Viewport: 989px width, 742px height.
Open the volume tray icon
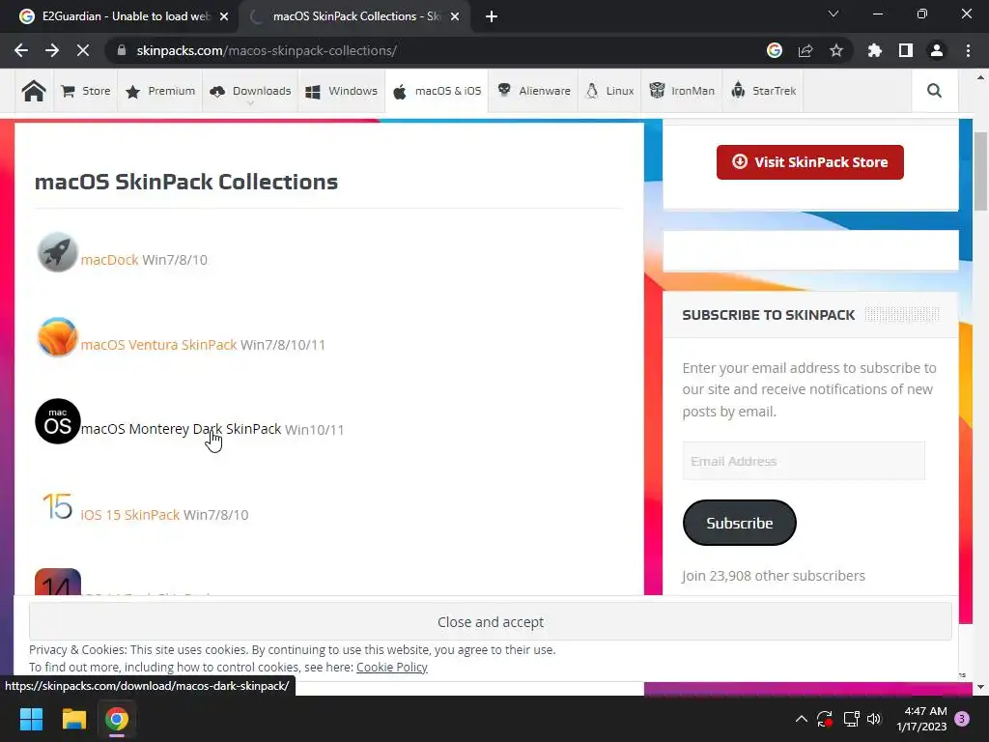[x=873, y=719]
